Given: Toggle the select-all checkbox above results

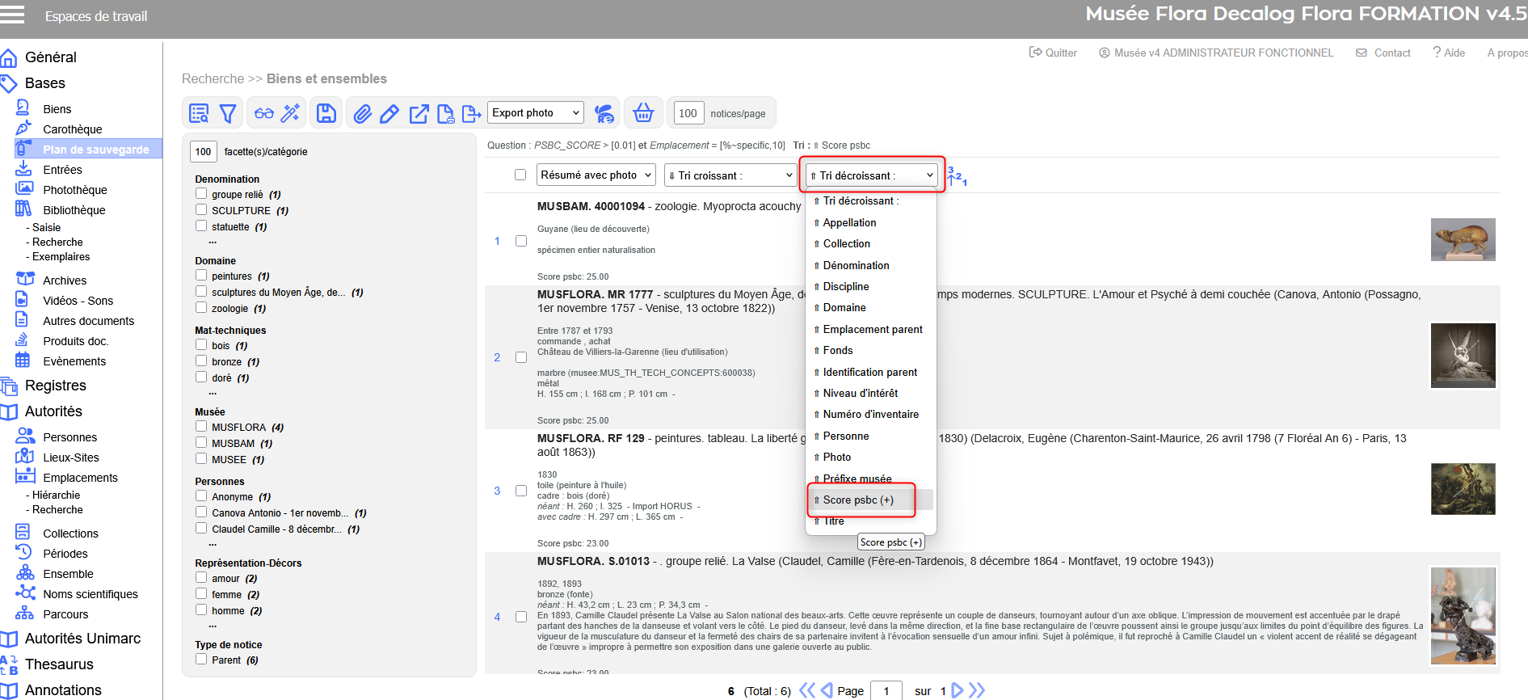Looking at the screenshot, I should 520,175.
